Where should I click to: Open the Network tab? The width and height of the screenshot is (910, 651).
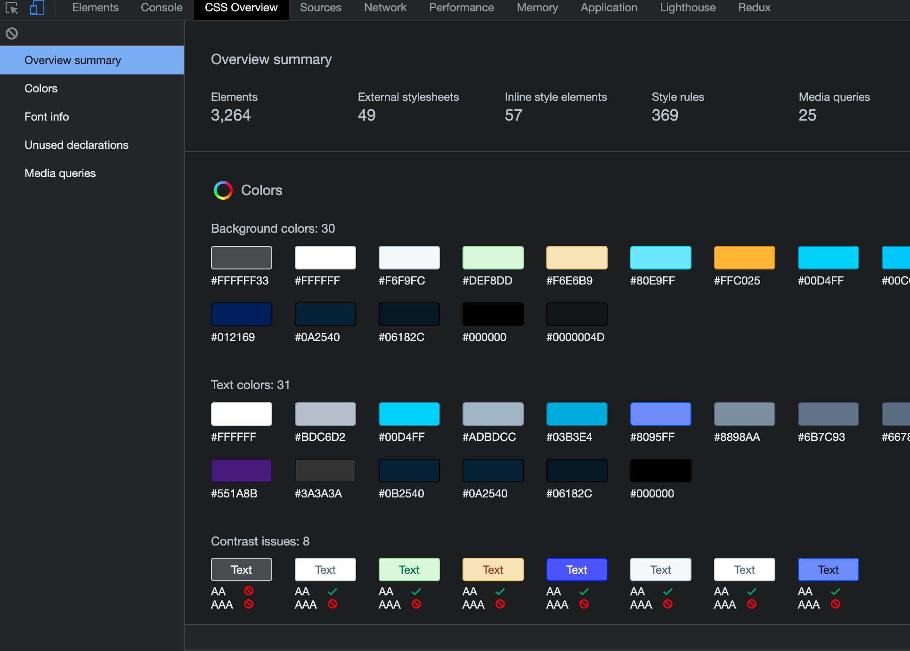tap(385, 8)
